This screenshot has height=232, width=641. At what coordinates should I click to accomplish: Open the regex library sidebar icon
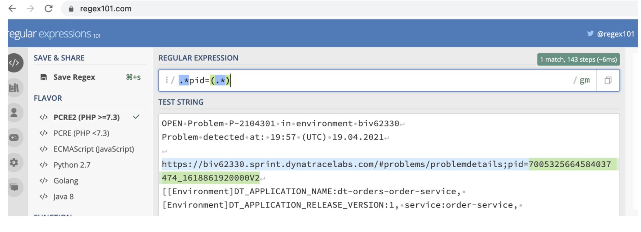click(x=14, y=88)
